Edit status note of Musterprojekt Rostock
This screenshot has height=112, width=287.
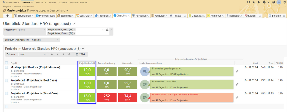coord(237,71)
